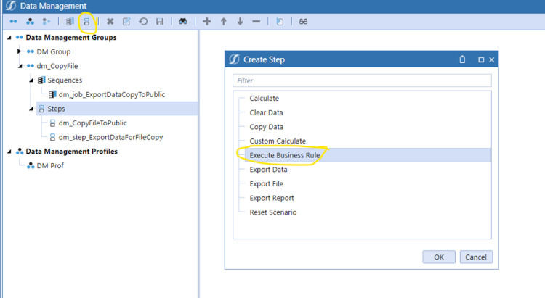Click the Create Sequence toolbar icon
This screenshot has width=545, height=298.
coord(70,22)
